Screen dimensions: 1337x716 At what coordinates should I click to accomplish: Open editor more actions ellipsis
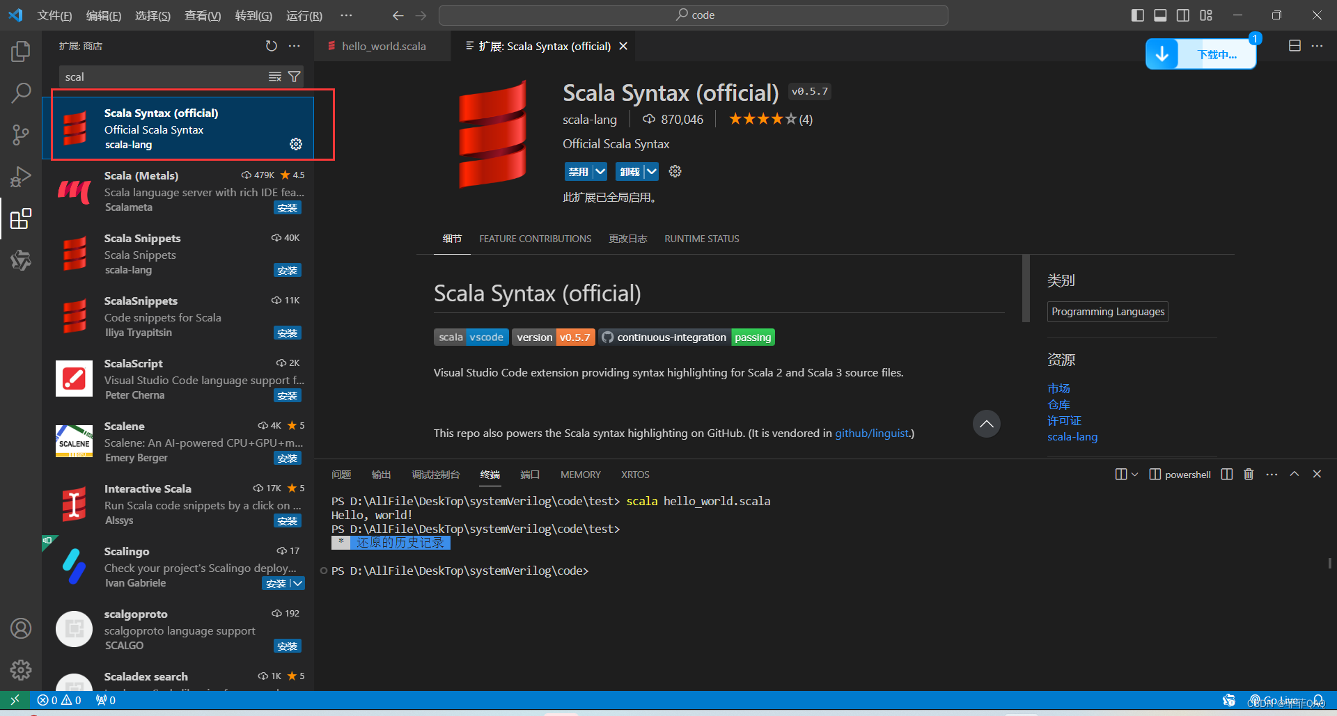(x=1317, y=46)
